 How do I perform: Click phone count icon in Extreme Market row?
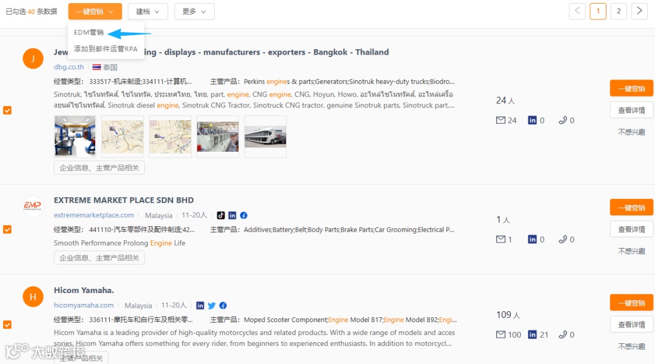coord(563,240)
